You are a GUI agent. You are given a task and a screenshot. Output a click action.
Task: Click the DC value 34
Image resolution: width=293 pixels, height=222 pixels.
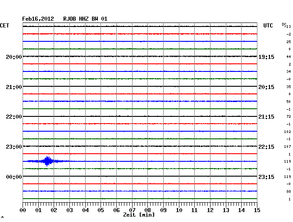pos(288,71)
